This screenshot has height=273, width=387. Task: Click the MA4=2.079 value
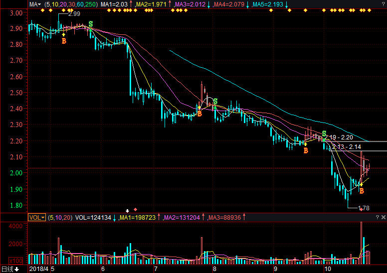click(x=229, y=4)
